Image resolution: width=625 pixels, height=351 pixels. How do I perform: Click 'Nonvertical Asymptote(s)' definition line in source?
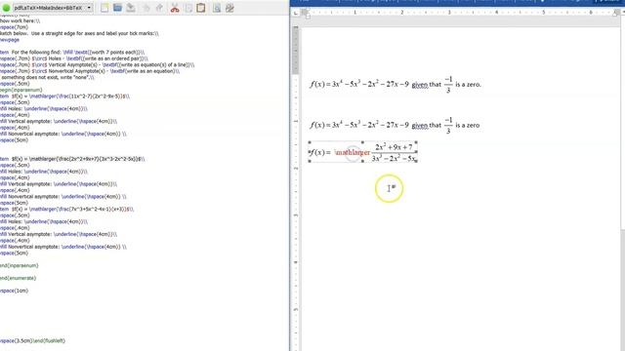(x=90, y=71)
